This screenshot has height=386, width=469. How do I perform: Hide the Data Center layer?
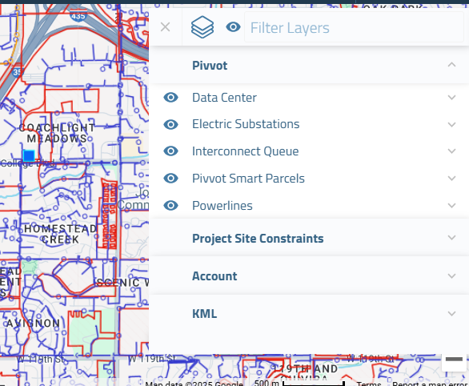pyautogui.click(x=170, y=98)
